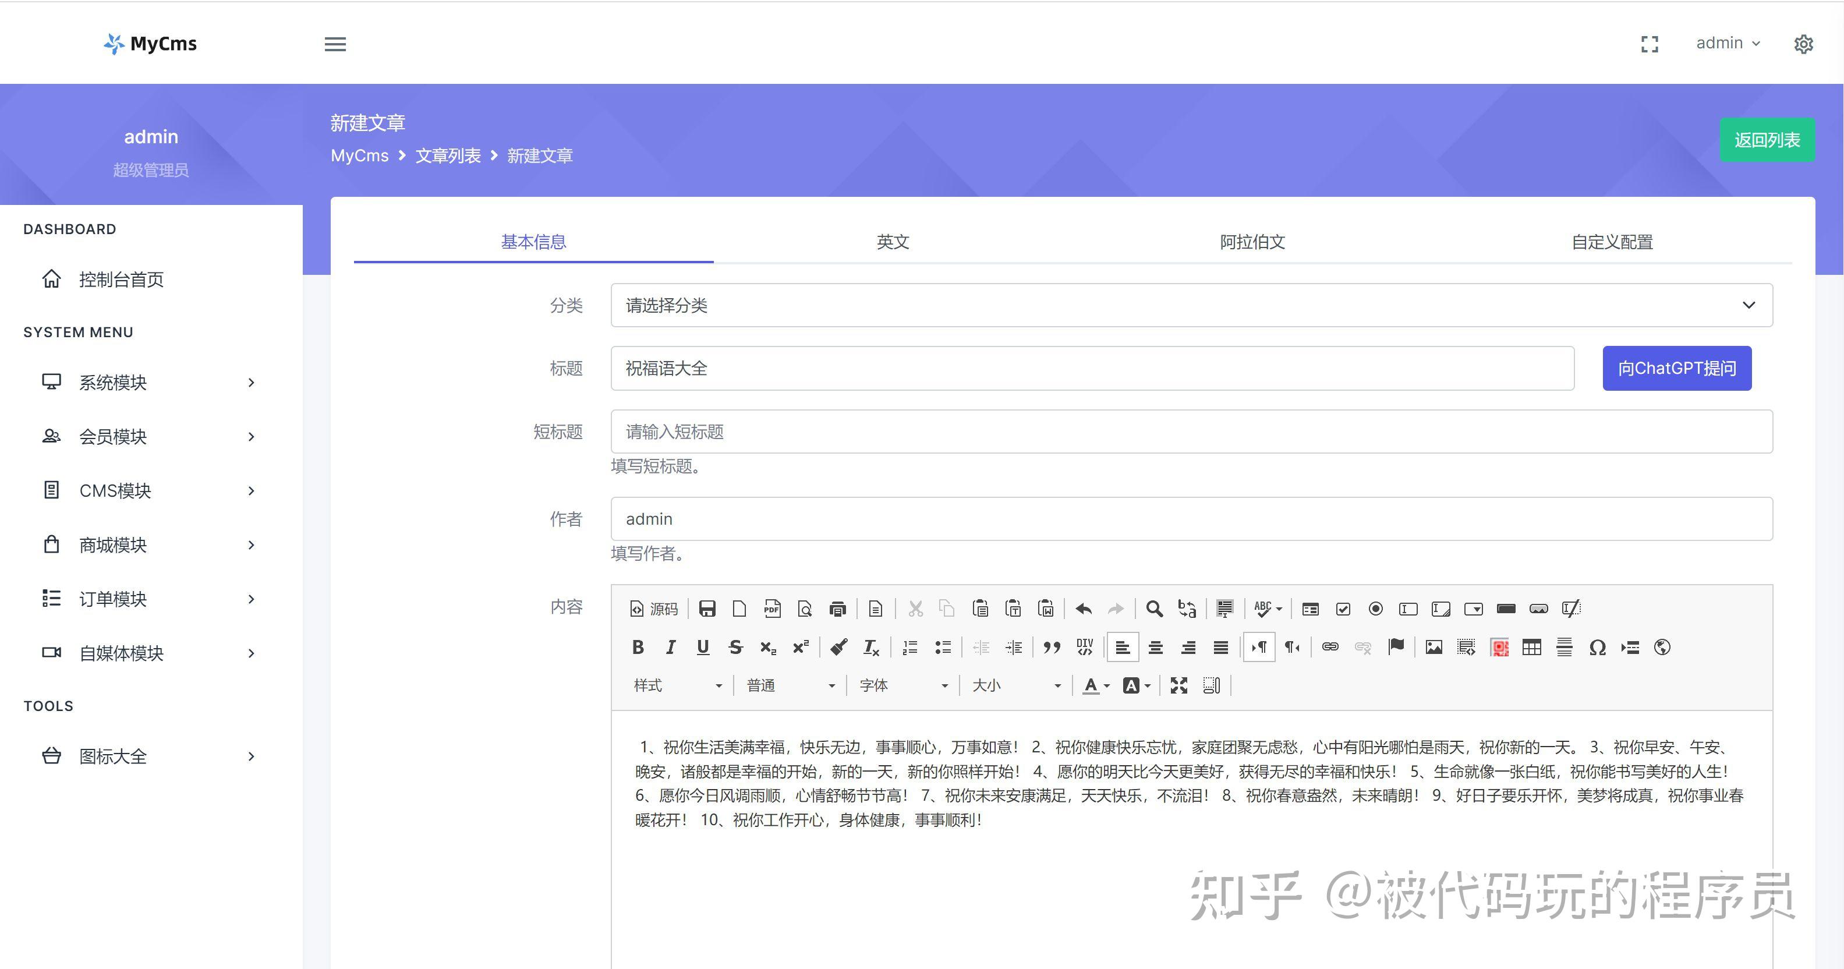This screenshot has height=969, width=1844.
Task: Open the 请选择分类 category dropdown
Action: (1188, 305)
